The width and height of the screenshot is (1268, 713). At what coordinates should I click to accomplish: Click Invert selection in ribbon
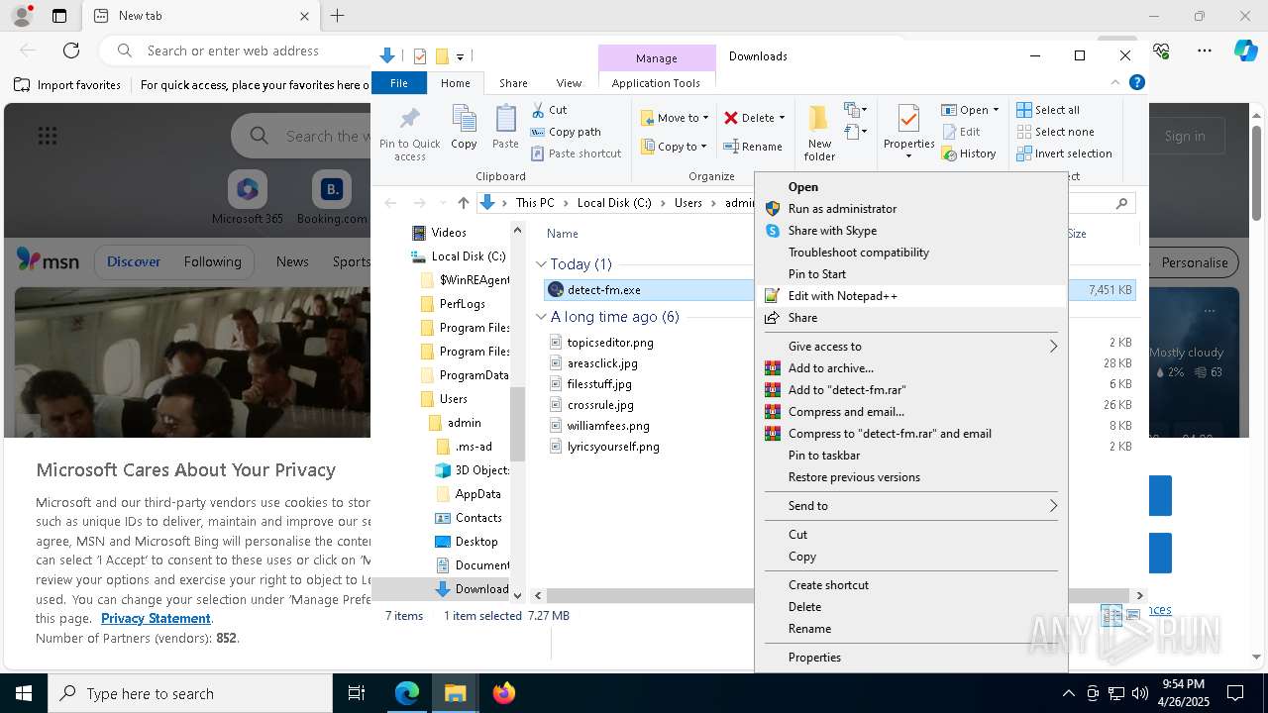tap(1064, 153)
